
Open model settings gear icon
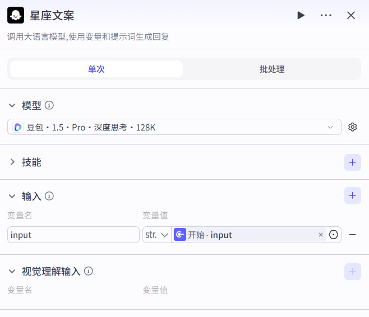pos(352,127)
